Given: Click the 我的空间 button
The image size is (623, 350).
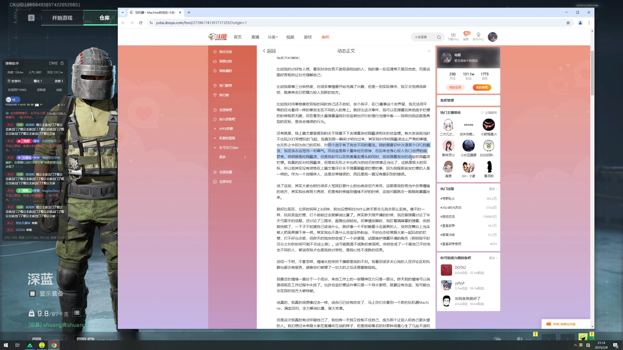Looking at the screenshot, I should (455, 87).
